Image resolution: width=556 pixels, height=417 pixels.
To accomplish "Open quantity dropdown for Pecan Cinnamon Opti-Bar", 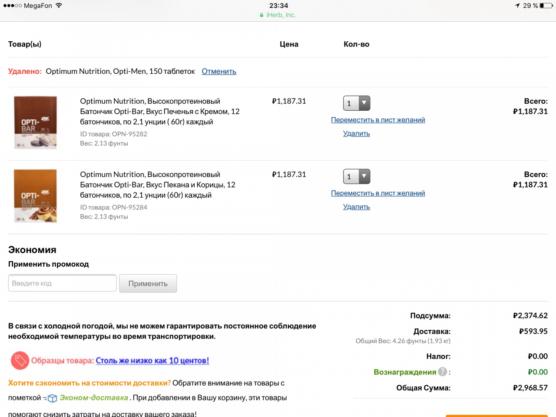I will (x=357, y=177).
